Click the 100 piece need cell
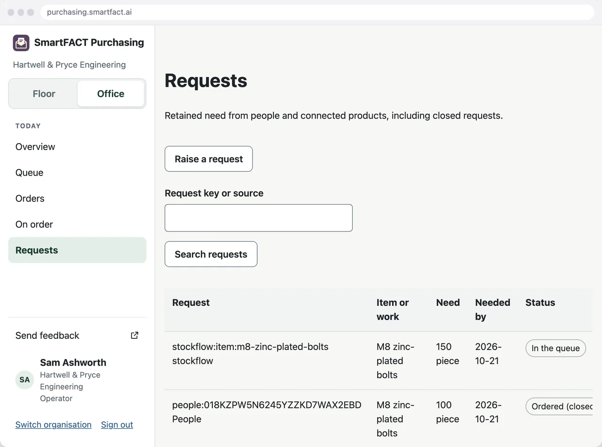 click(x=447, y=412)
